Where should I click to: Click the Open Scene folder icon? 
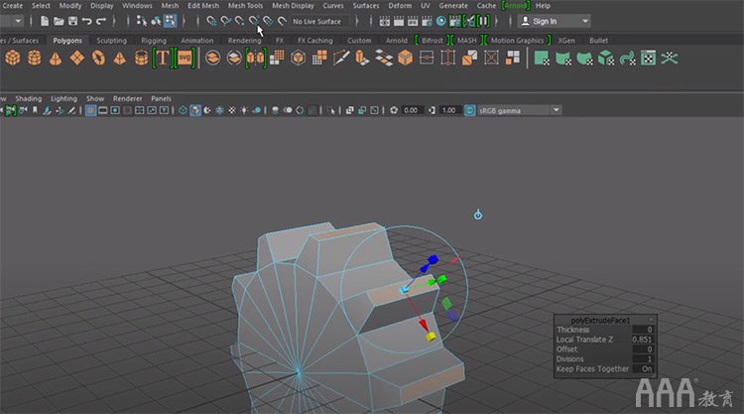coord(59,21)
